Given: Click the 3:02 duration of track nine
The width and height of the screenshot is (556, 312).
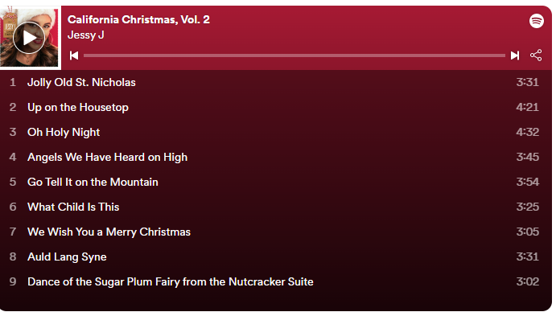Looking at the screenshot, I should pyautogui.click(x=527, y=281).
